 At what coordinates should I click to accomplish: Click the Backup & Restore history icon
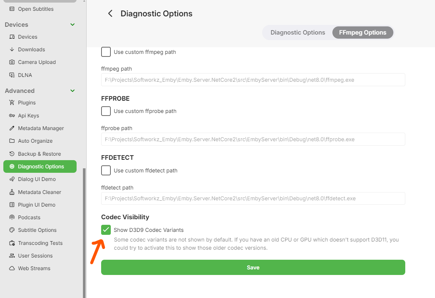pyautogui.click(x=12, y=154)
